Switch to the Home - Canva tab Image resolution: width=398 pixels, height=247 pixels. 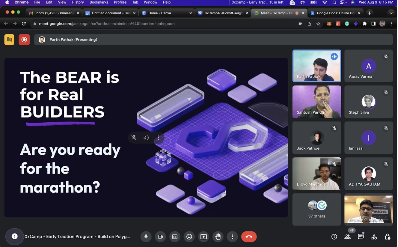point(166,13)
